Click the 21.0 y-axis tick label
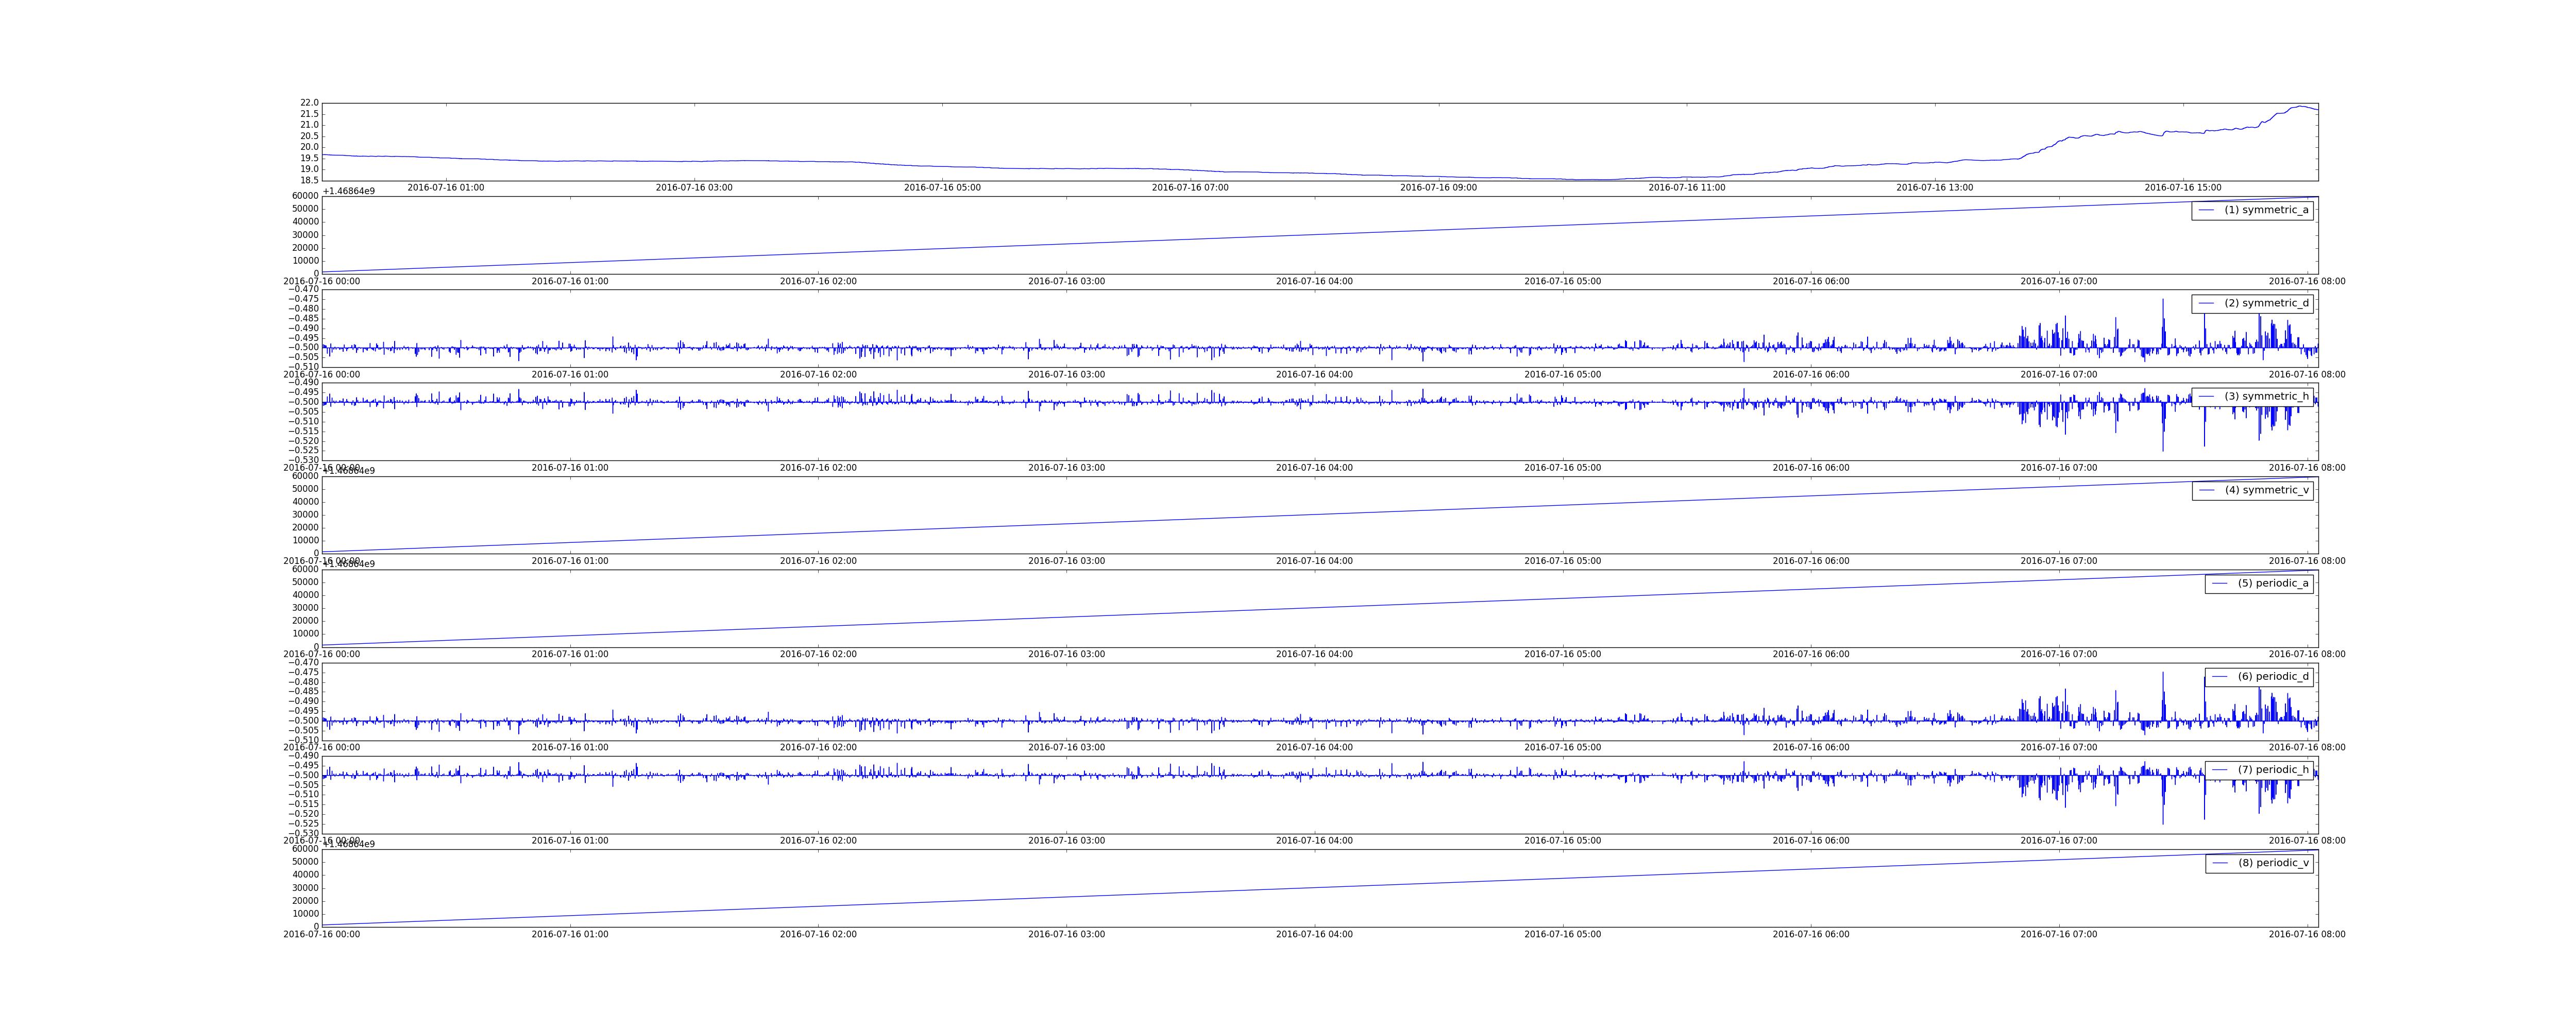 [x=309, y=125]
